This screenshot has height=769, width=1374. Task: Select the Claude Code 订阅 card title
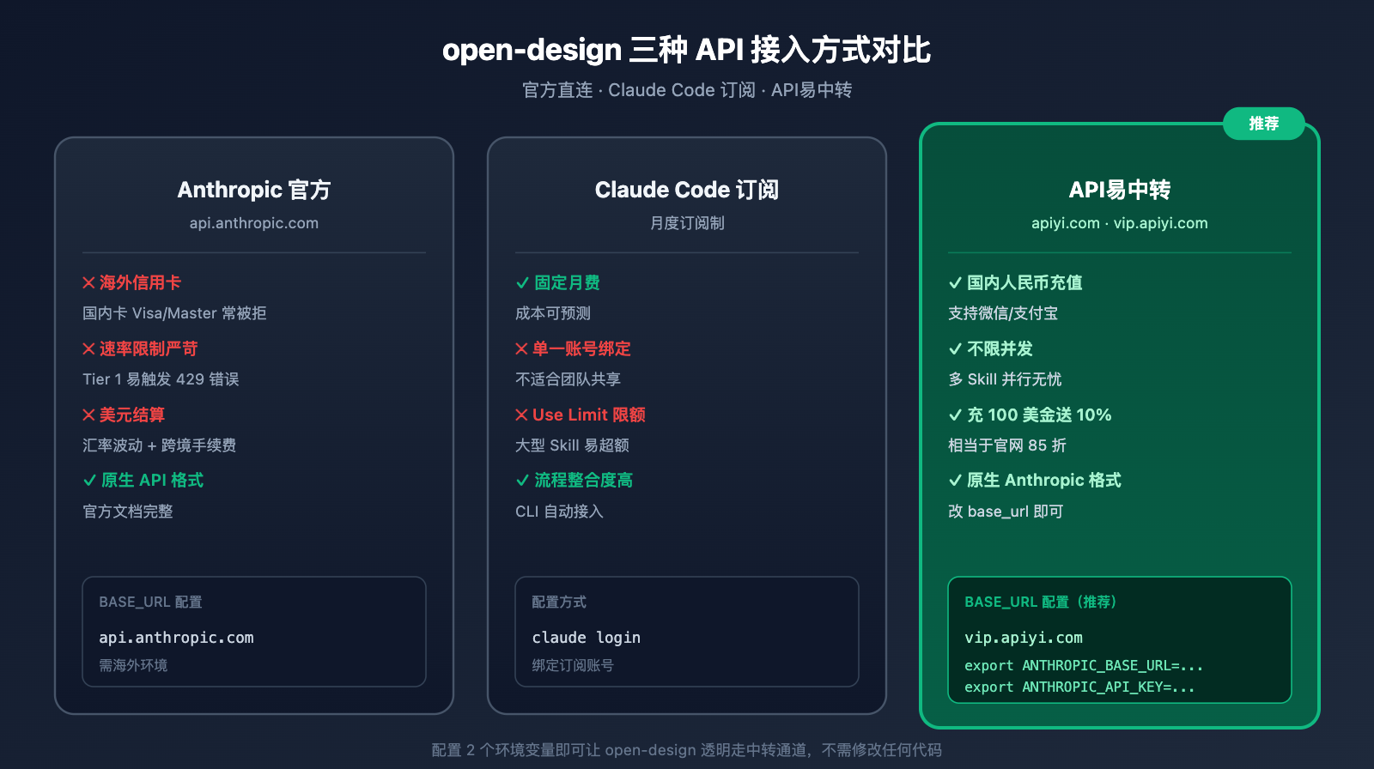tap(687, 190)
